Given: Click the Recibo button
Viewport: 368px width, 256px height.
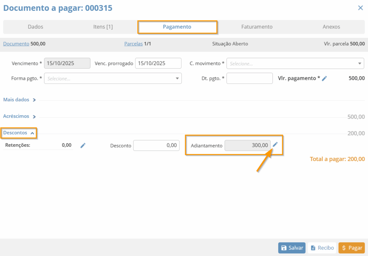Looking at the screenshot, I should [x=322, y=248].
